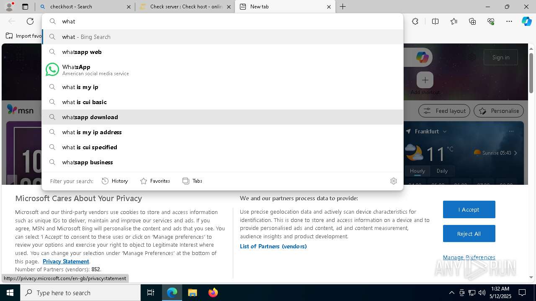536x301 pixels.
Task: Open Settings and more ellipsis menu
Action: click(509, 21)
